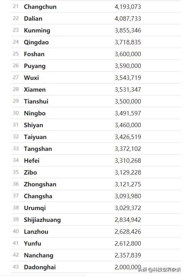Image resolution: width=185 pixels, height=276 pixels.
Task: Select the Hefei city name
Action: click(32, 161)
